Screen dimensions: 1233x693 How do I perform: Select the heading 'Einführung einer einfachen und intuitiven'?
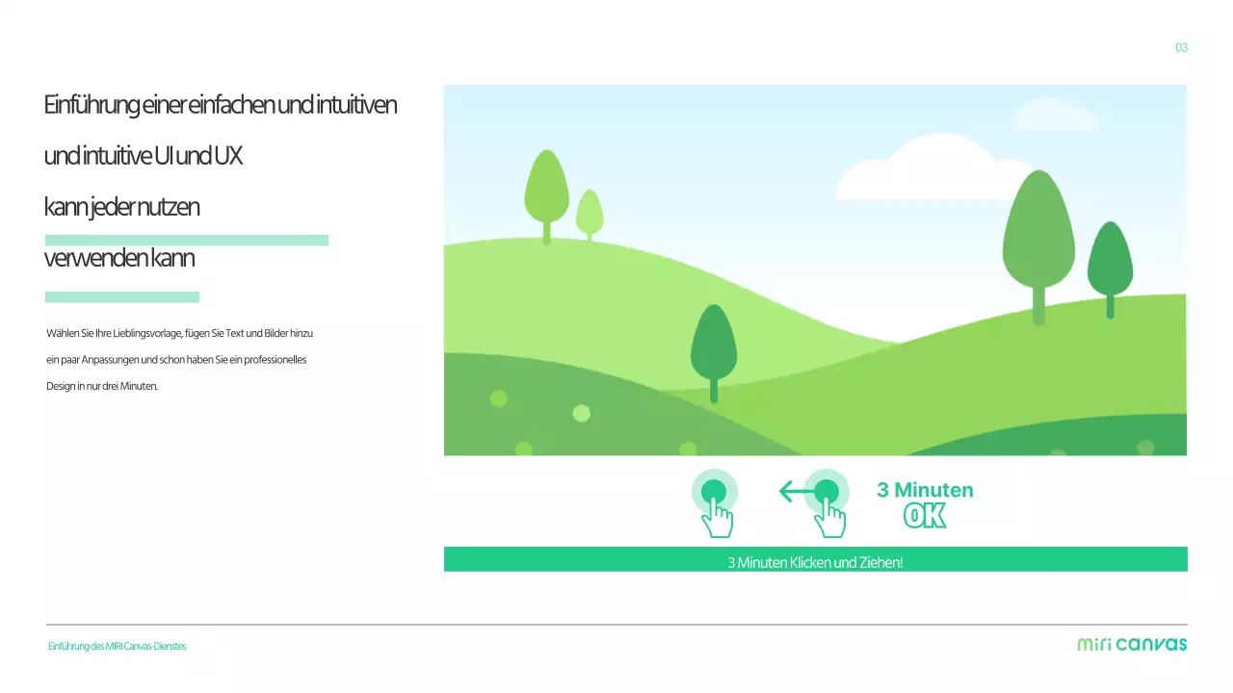(x=220, y=105)
